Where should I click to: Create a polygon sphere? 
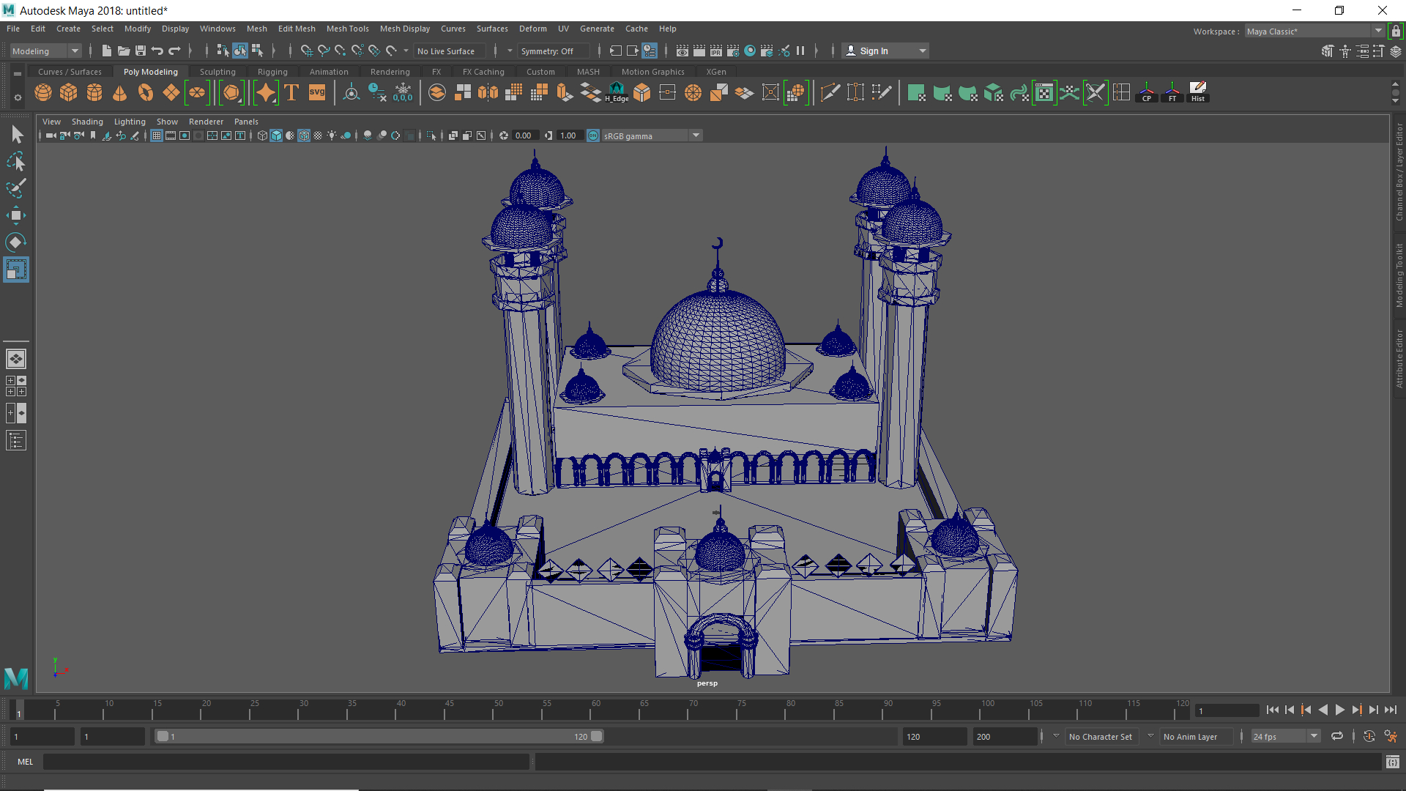tap(43, 92)
